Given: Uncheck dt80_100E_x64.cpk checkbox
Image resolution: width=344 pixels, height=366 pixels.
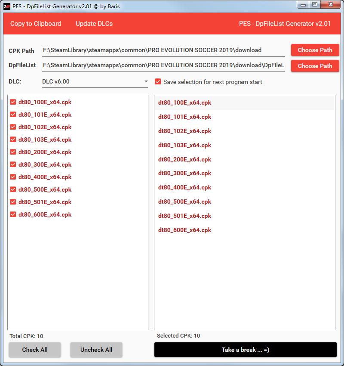Looking at the screenshot, I should coord(13,102).
